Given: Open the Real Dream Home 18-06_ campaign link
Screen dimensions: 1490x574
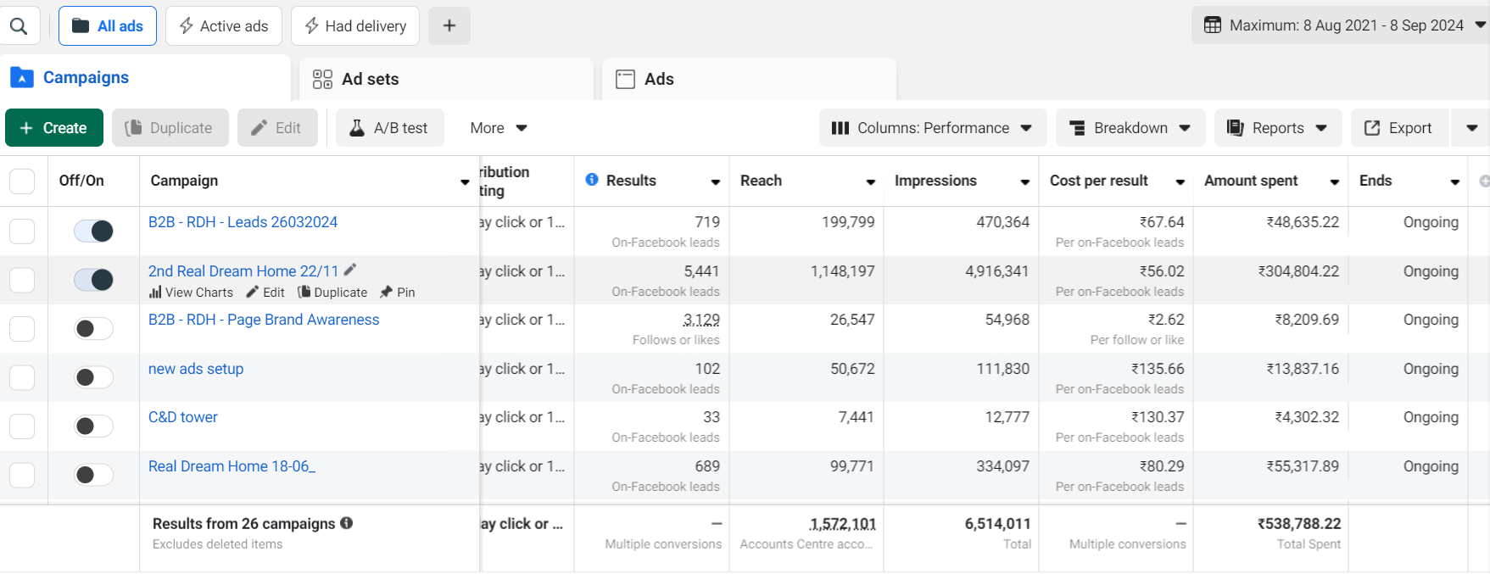Looking at the screenshot, I should [x=232, y=466].
